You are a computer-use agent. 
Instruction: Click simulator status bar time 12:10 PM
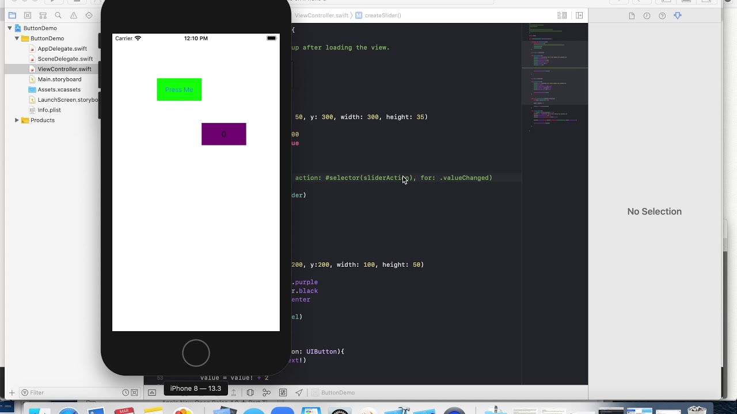(x=196, y=39)
